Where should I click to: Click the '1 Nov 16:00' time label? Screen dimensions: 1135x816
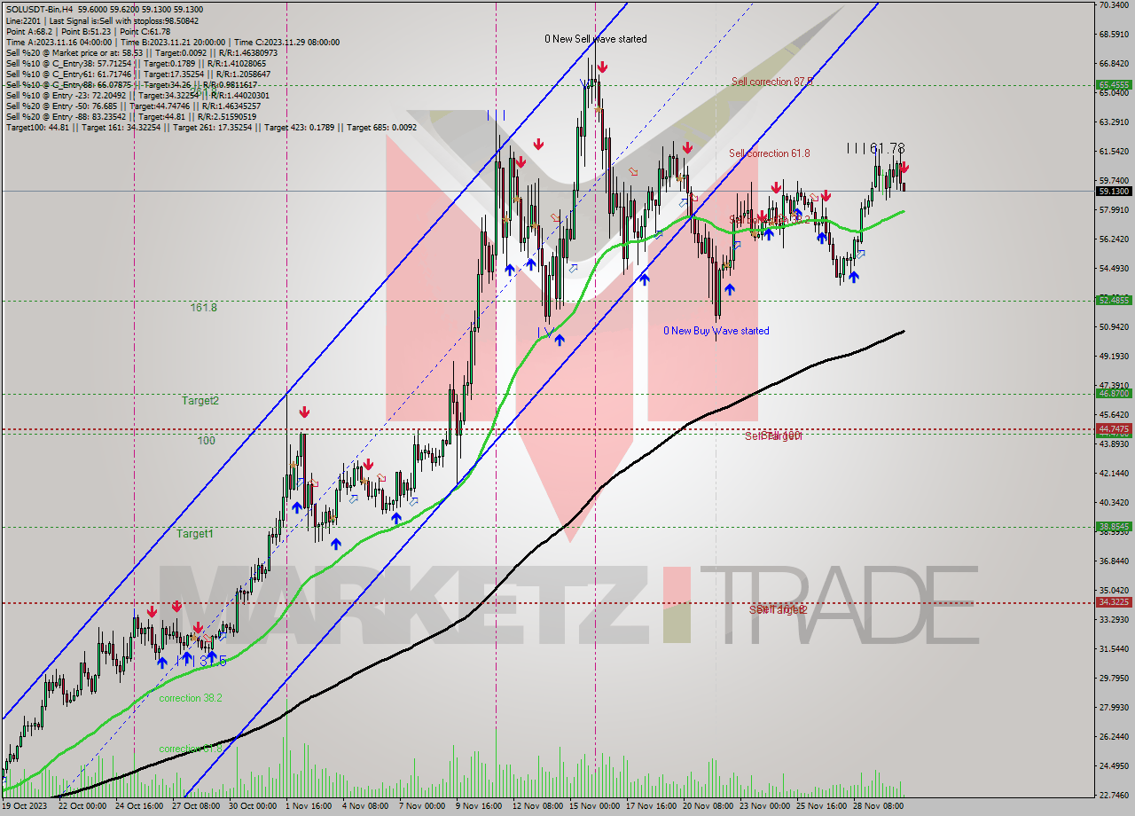click(309, 807)
